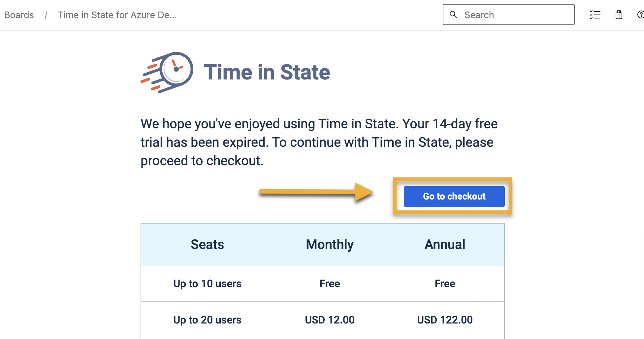Screen dimensions: 644x339
Task: Open the help question mark icon
Action: click(x=640, y=15)
